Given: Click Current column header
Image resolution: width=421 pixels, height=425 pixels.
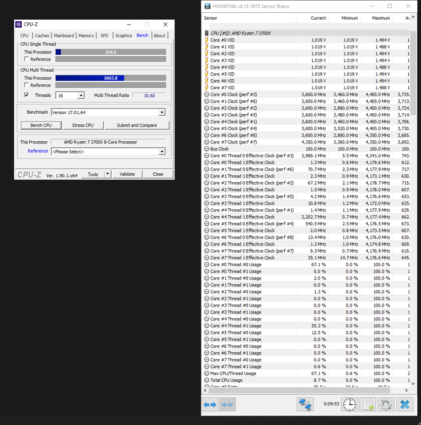Looking at the screenshot, I should pyautogui.click(x=312, y=18).
